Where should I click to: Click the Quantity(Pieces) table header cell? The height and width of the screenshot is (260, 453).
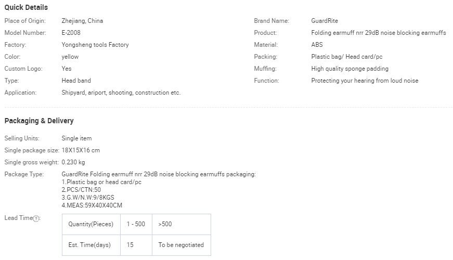(90, 224)
